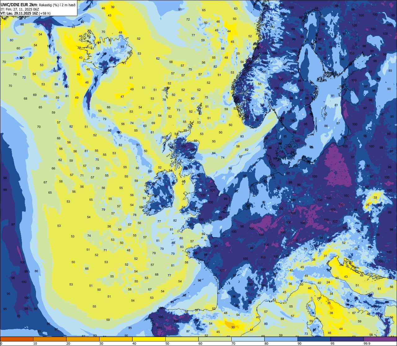Click the 60–70 pale green legend swatch
The width and height of the screenshot is (397, 346).
215,339
